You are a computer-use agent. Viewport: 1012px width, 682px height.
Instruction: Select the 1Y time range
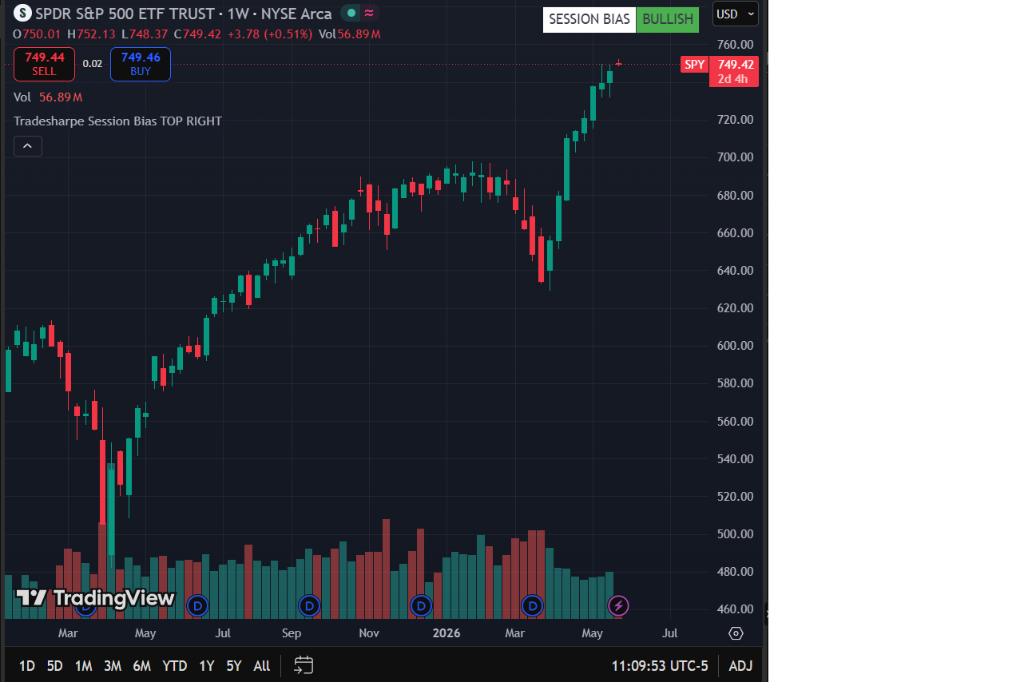[207, 666]
